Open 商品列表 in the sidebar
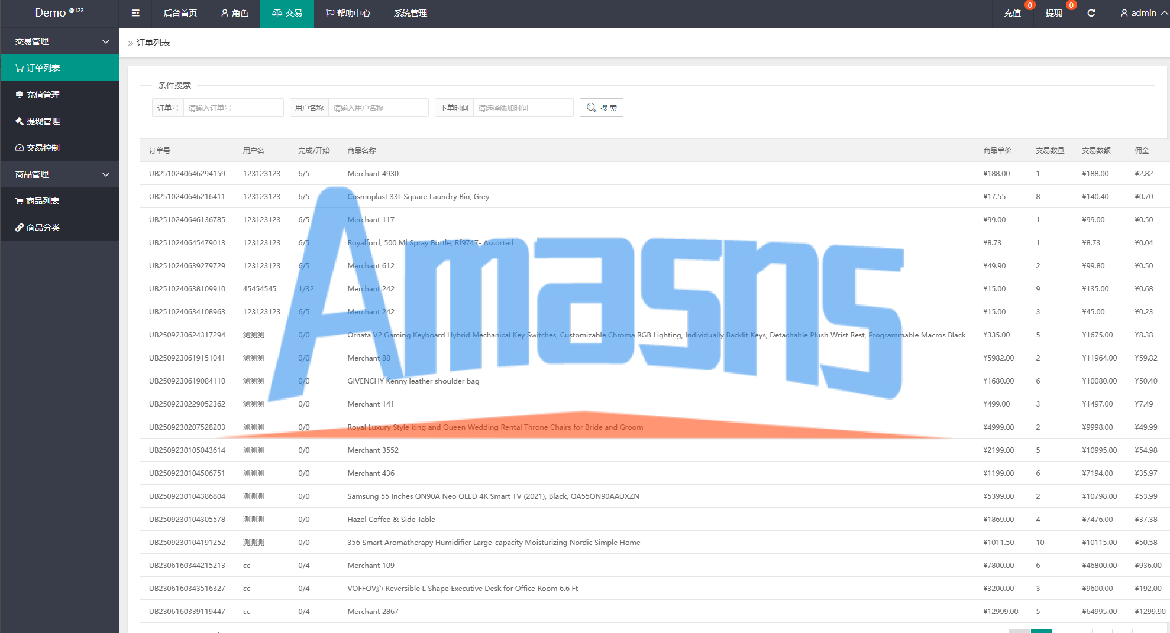 (43, 201)
